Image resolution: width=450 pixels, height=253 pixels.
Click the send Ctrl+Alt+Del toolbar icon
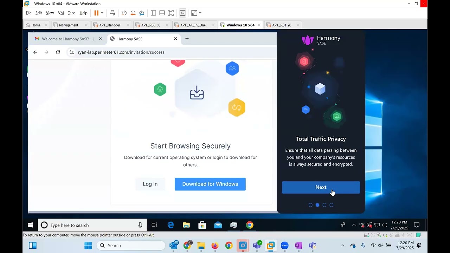pos(112,13)
